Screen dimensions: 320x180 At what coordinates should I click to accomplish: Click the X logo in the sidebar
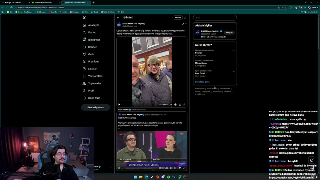84,18
